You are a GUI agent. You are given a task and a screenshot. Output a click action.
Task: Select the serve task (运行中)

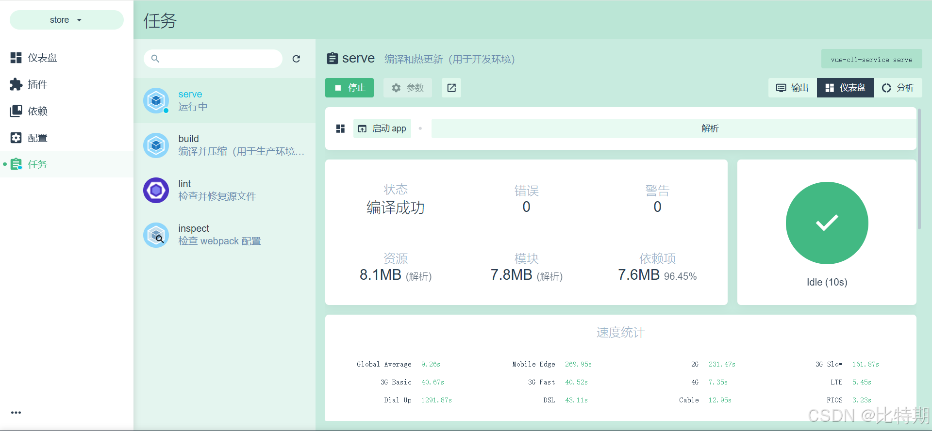click(x=224, y=101)
